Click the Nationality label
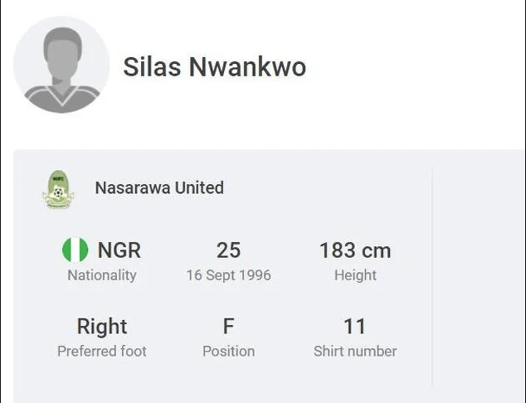Image resolution: width=526 pixels, height=403 pixels. tap(102, 275)
